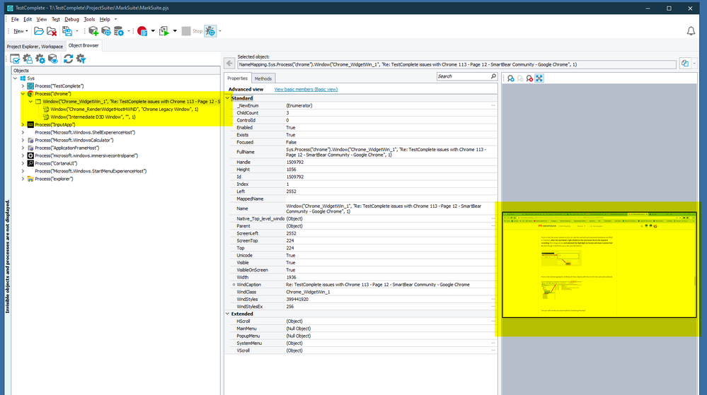This screenshot has height=395, width=707.
Task: Toggle the fit-to-window preview icon
Action: 539,78
